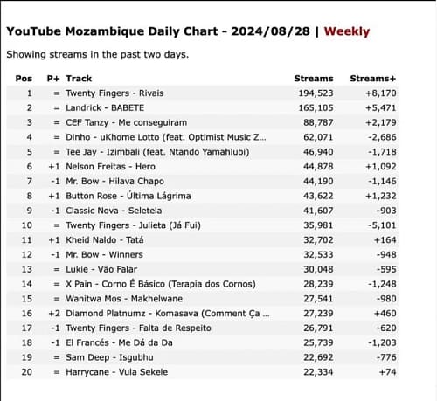Screen dimensions: 437x401
Task: Click Classic Nova - Seletela track
Action: tap(114, 211)
